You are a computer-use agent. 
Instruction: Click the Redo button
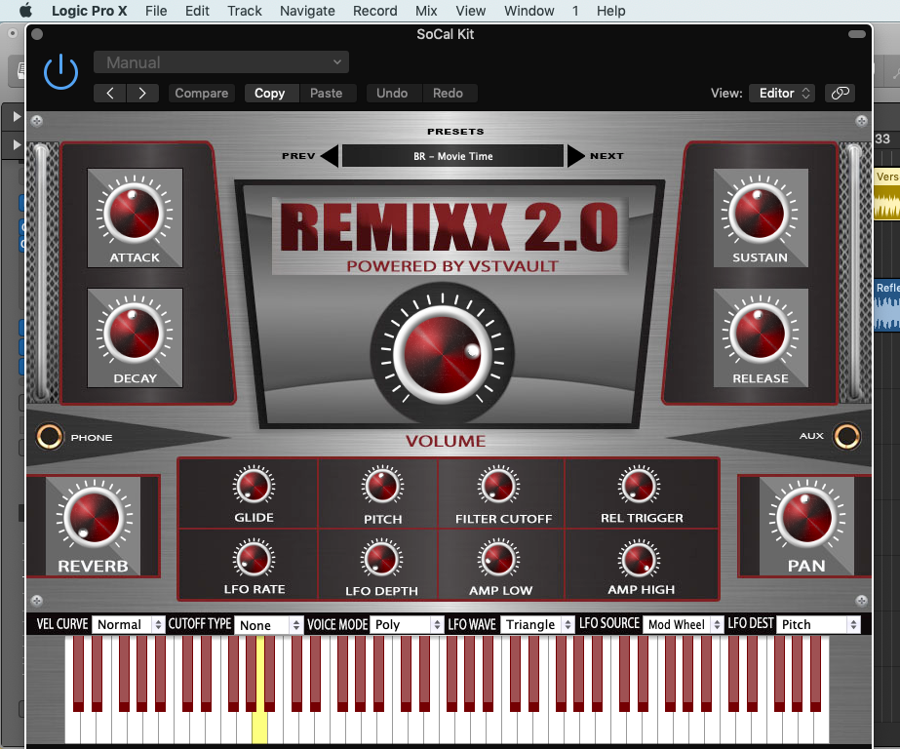click(448, 93)
